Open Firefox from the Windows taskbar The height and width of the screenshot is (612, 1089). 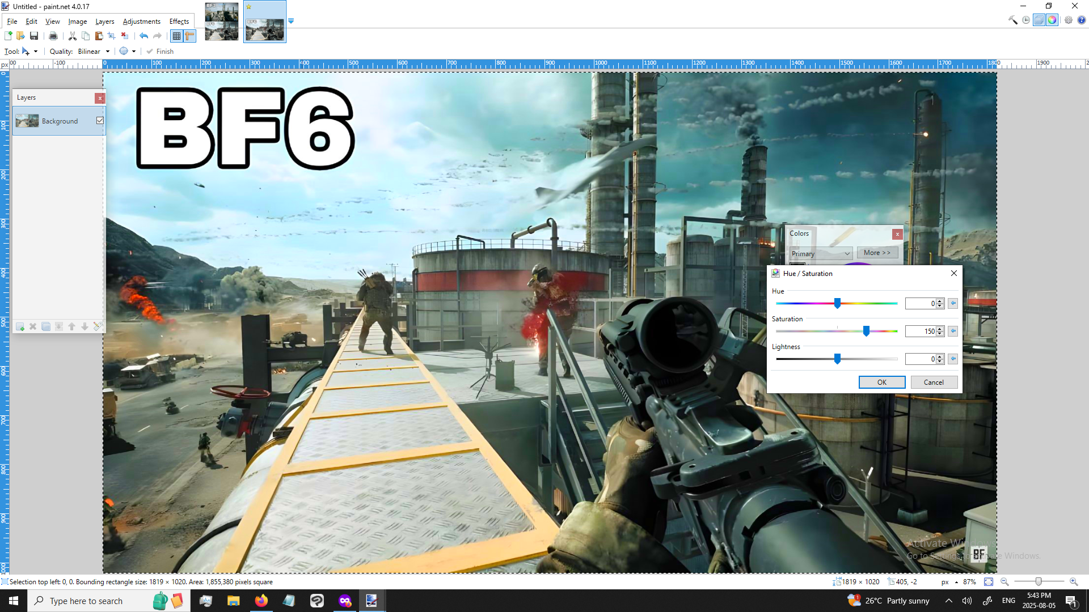pyautogui.click(x=261, y=601)
